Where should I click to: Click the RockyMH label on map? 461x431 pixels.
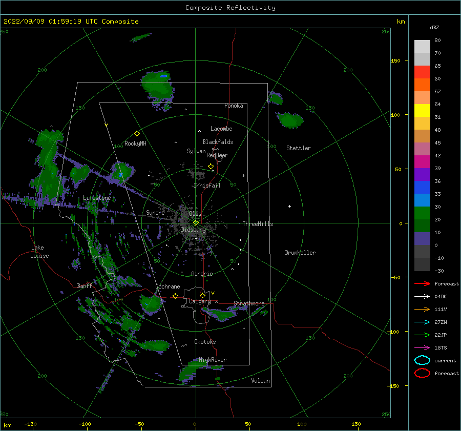click(135, 143)
